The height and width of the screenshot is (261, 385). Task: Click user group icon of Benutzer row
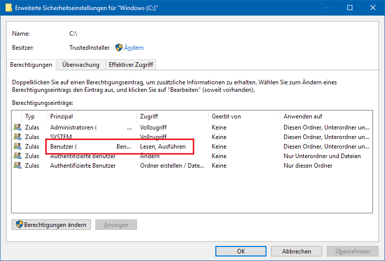[18, 146]
